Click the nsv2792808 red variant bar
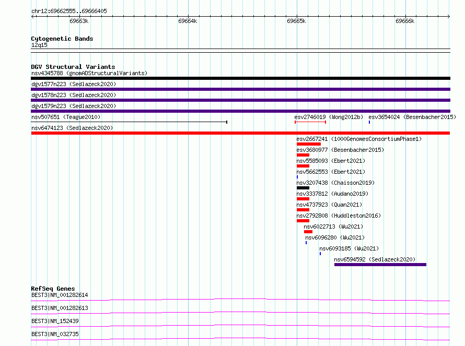The height and width of the screenshot is (346, 465). 303,221
